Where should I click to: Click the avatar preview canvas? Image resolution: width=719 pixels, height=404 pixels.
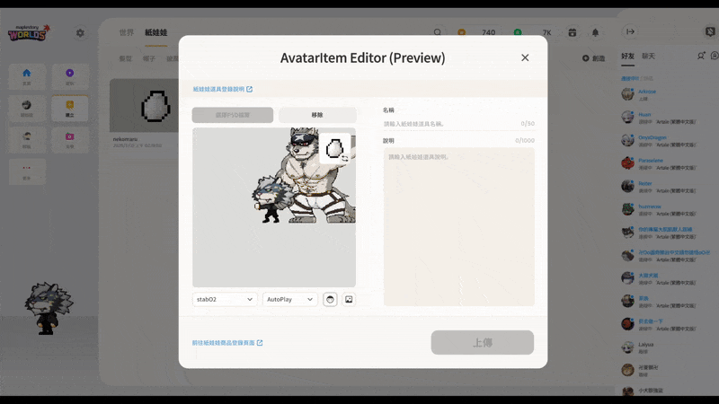274,207
